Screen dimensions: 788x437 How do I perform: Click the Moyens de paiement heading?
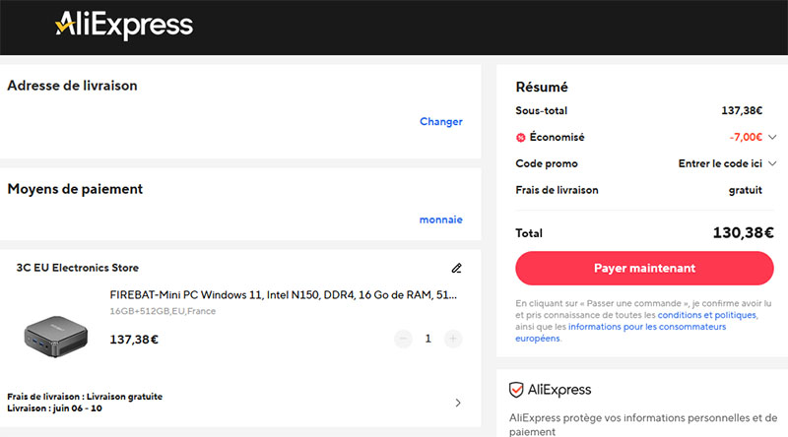tap(75, 189)
